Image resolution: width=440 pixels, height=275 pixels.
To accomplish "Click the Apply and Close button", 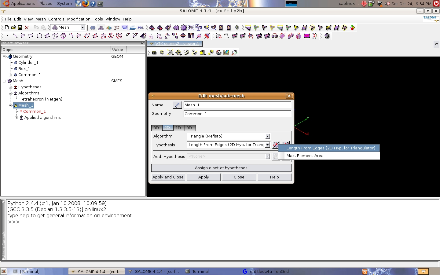I will click(x=168, y=177).
